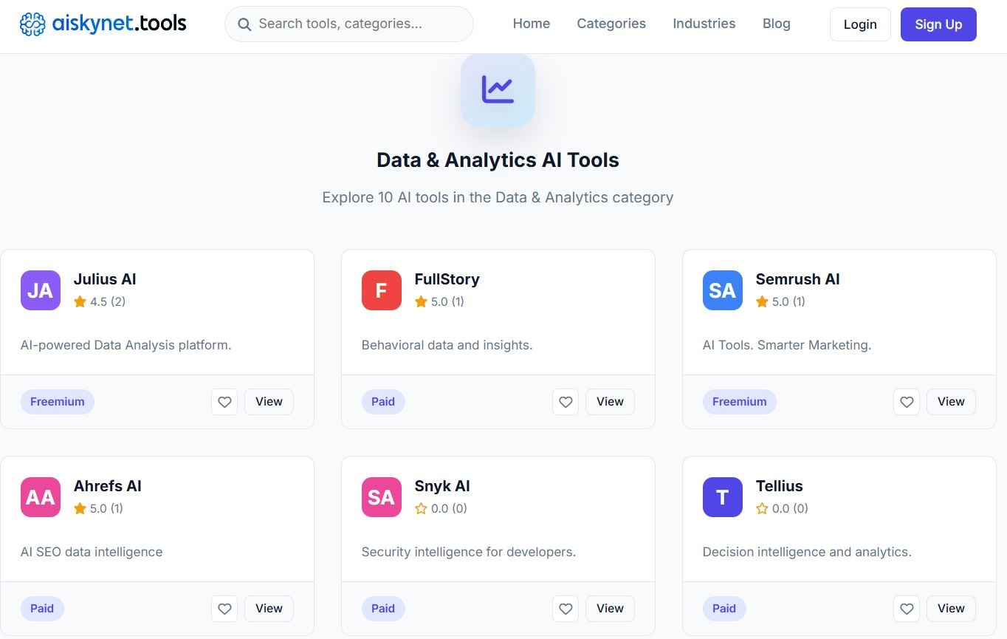The height and width of the screenshot is (639, 1007).
Task: View details for Semrush AI
Action: click(x=950, y=402)
